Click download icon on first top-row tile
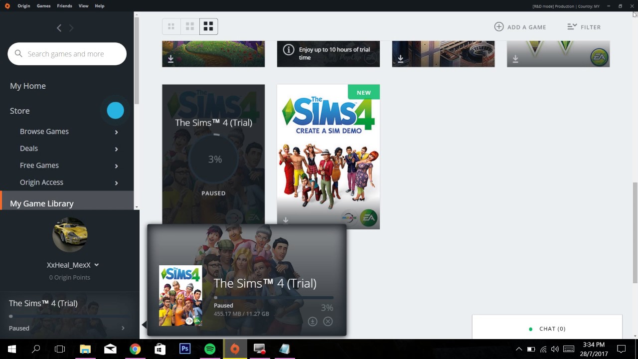The image size is (638, 359). (x=171, y=59)
